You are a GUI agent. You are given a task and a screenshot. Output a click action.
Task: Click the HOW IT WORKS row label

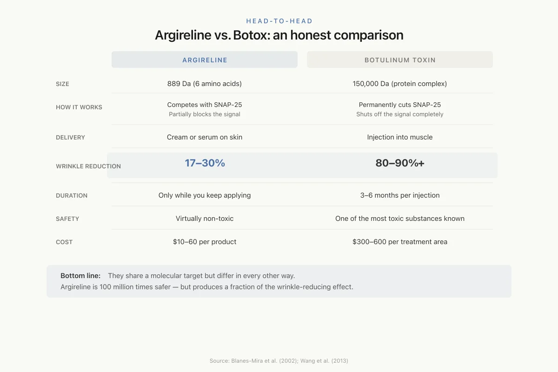pos(79,107)
